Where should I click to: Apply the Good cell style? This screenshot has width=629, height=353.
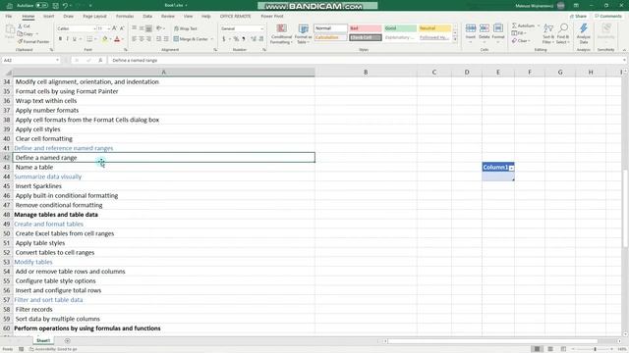coord(400,28)
